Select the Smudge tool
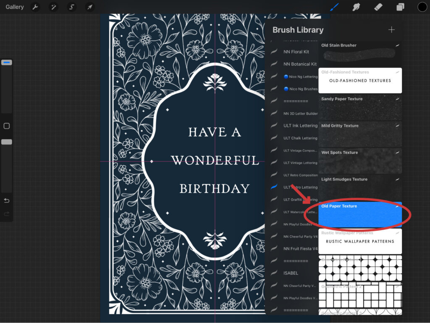Screen dimensions: 430x323 pos(357,7)
